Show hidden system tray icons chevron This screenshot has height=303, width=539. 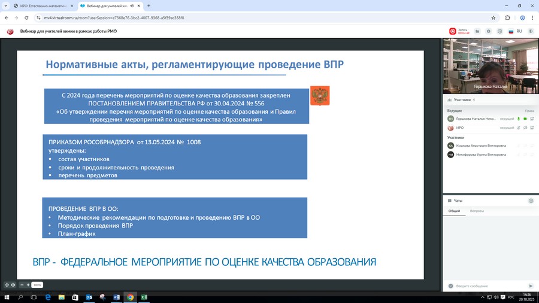483,297
